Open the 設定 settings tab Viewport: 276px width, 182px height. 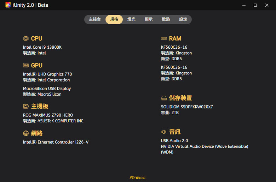tap(183, 19)
